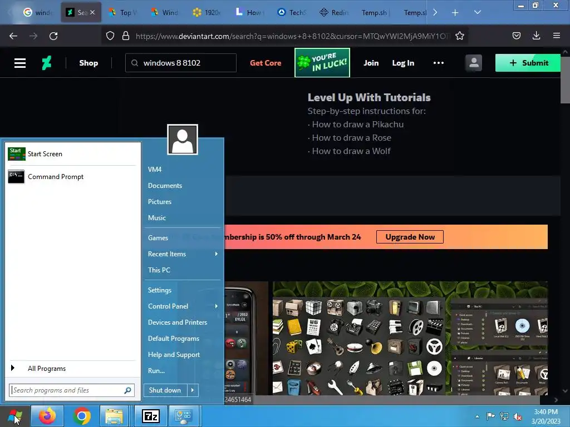Open Google Chrome from the taskbar
Viewport: 570px width, 427px height.
tap(82, 416)
